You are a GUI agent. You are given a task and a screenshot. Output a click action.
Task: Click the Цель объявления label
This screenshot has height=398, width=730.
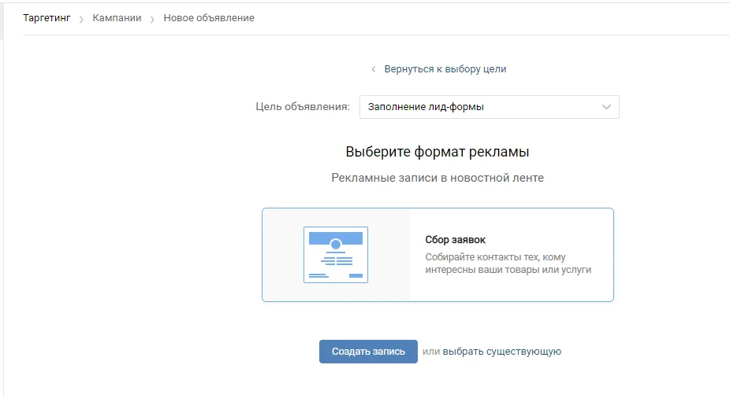(x=303, y=107)
